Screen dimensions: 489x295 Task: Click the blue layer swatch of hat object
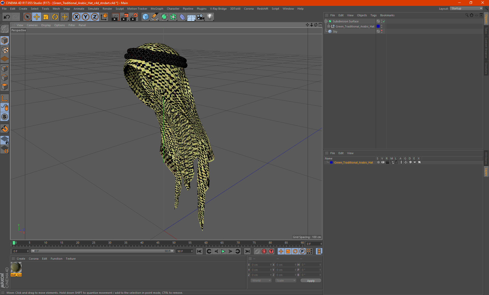[x=378, y=26]
